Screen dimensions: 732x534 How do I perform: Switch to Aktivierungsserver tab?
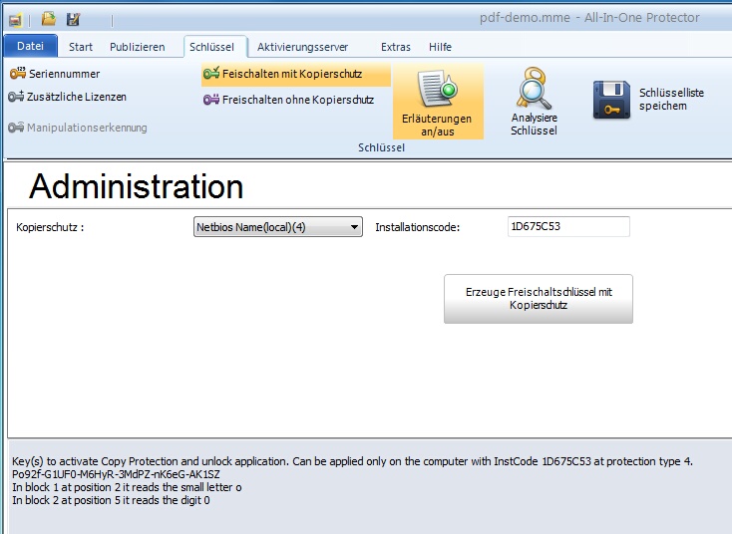click(x=302, y=47)
